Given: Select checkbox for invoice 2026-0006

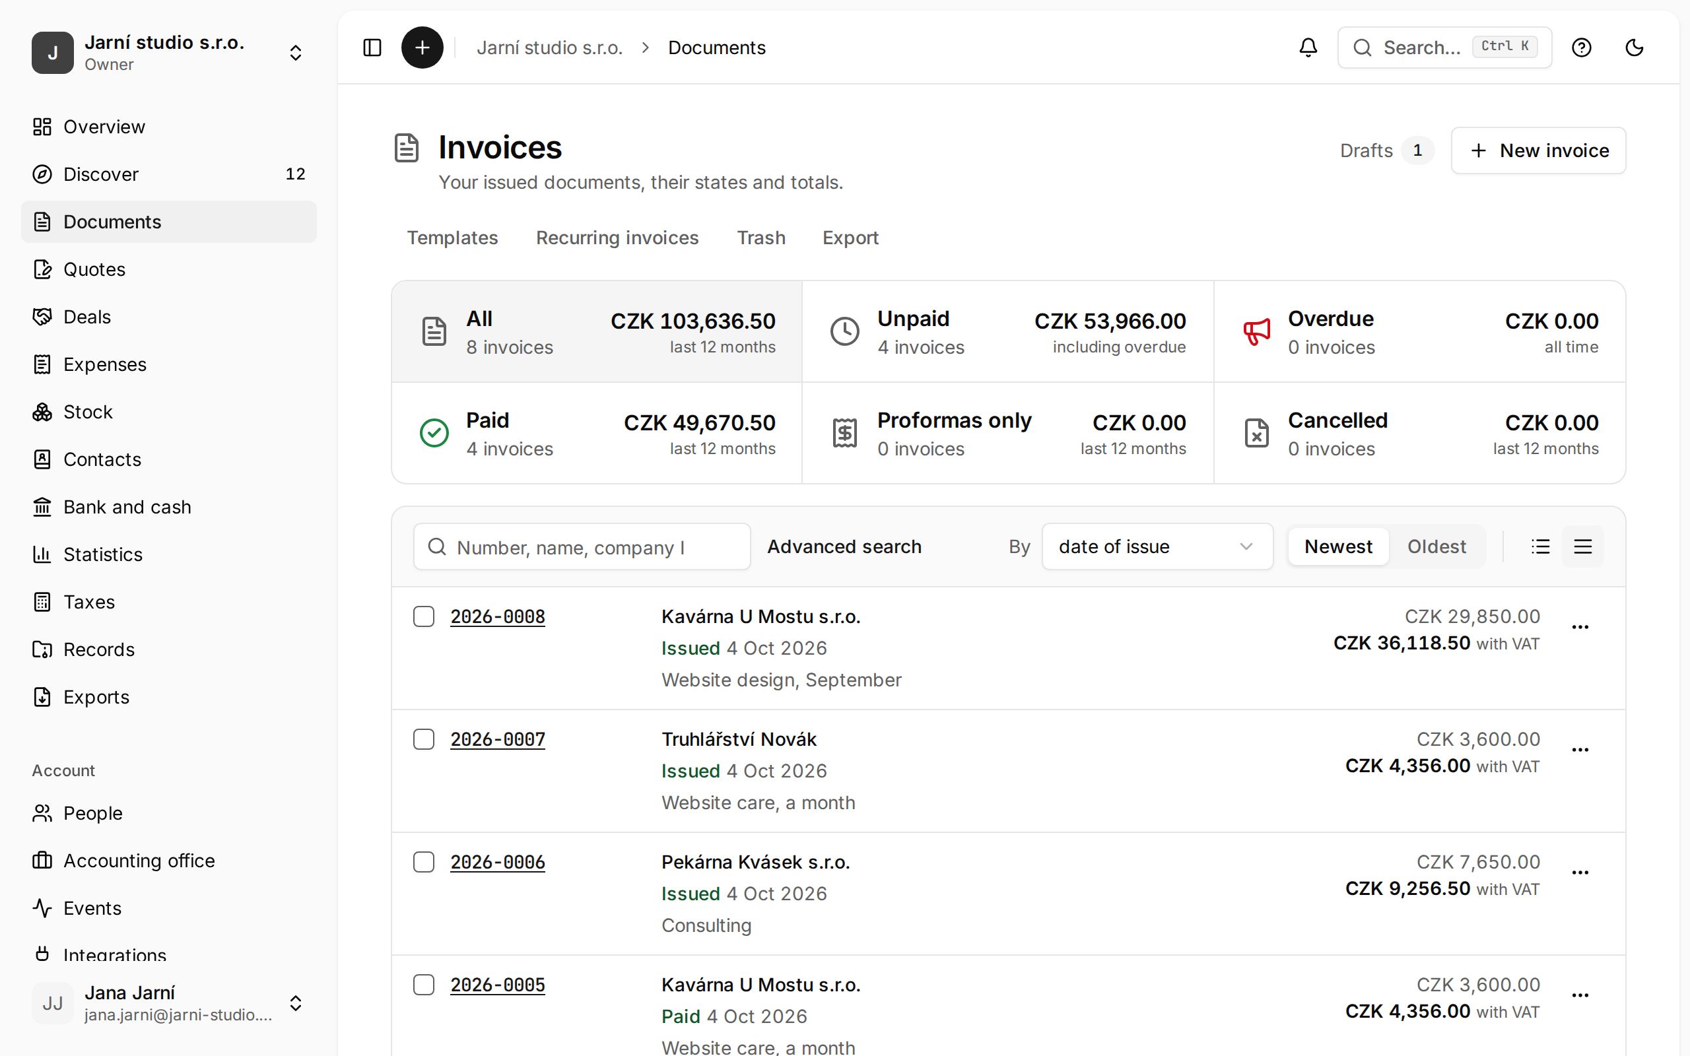Looking at the screenshot, I should coord(424,863).
